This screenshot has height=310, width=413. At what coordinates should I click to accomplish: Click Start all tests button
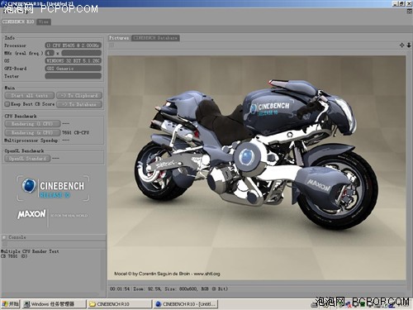tap(30, 96)
